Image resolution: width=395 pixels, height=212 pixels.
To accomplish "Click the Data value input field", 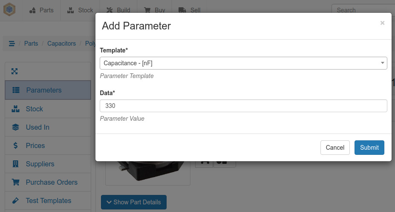I will (243, 106).
